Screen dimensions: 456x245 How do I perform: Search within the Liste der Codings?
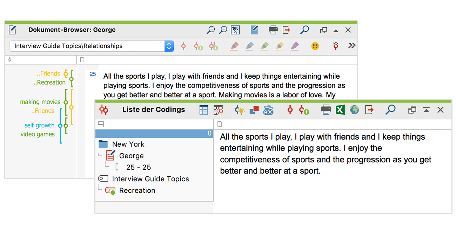tap(390, 110)
